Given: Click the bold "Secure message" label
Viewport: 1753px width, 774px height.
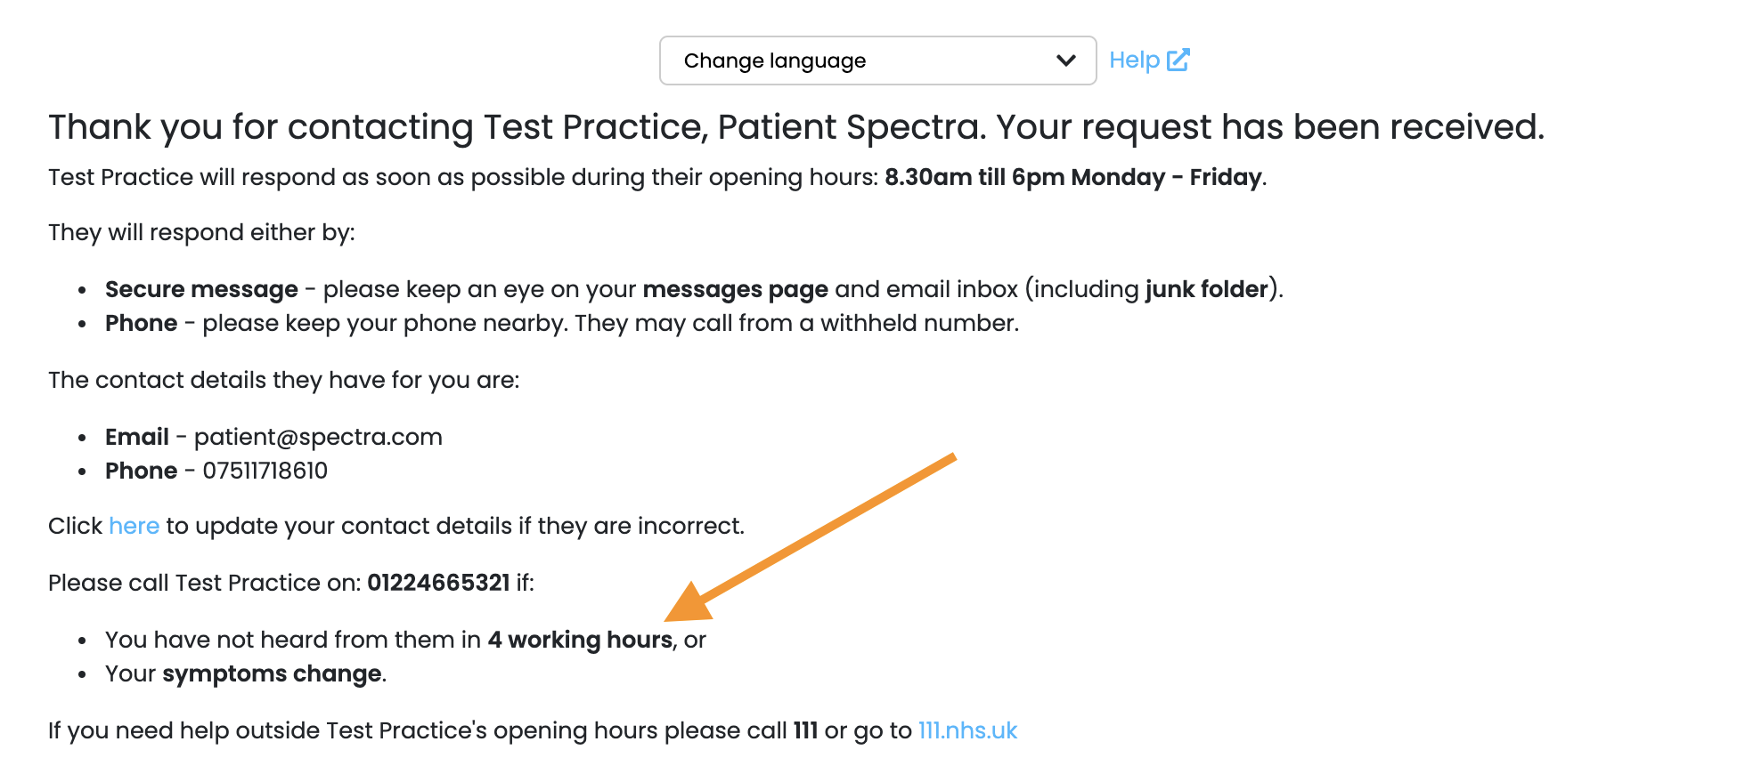Looking at the screenshot, I should (x=201, y=289).
